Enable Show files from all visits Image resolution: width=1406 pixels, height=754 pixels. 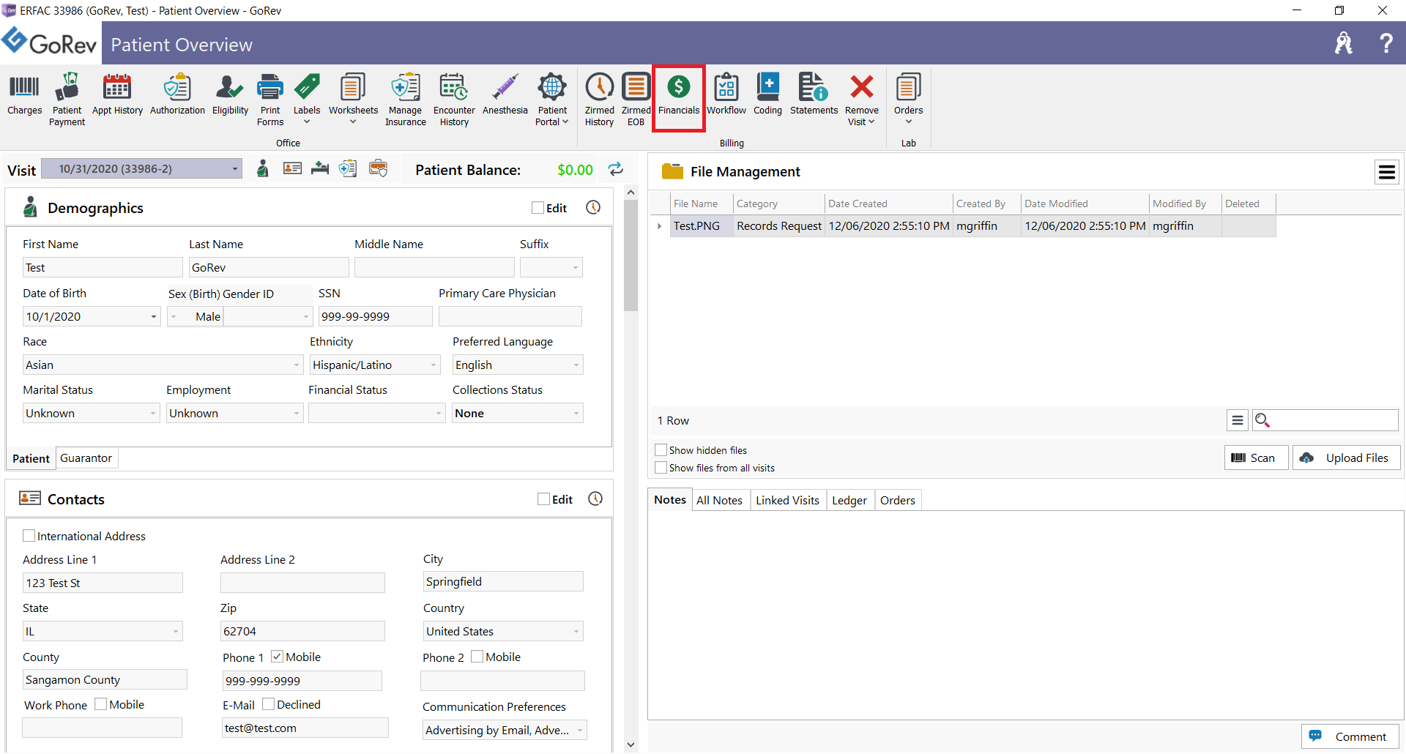point(661,468)
